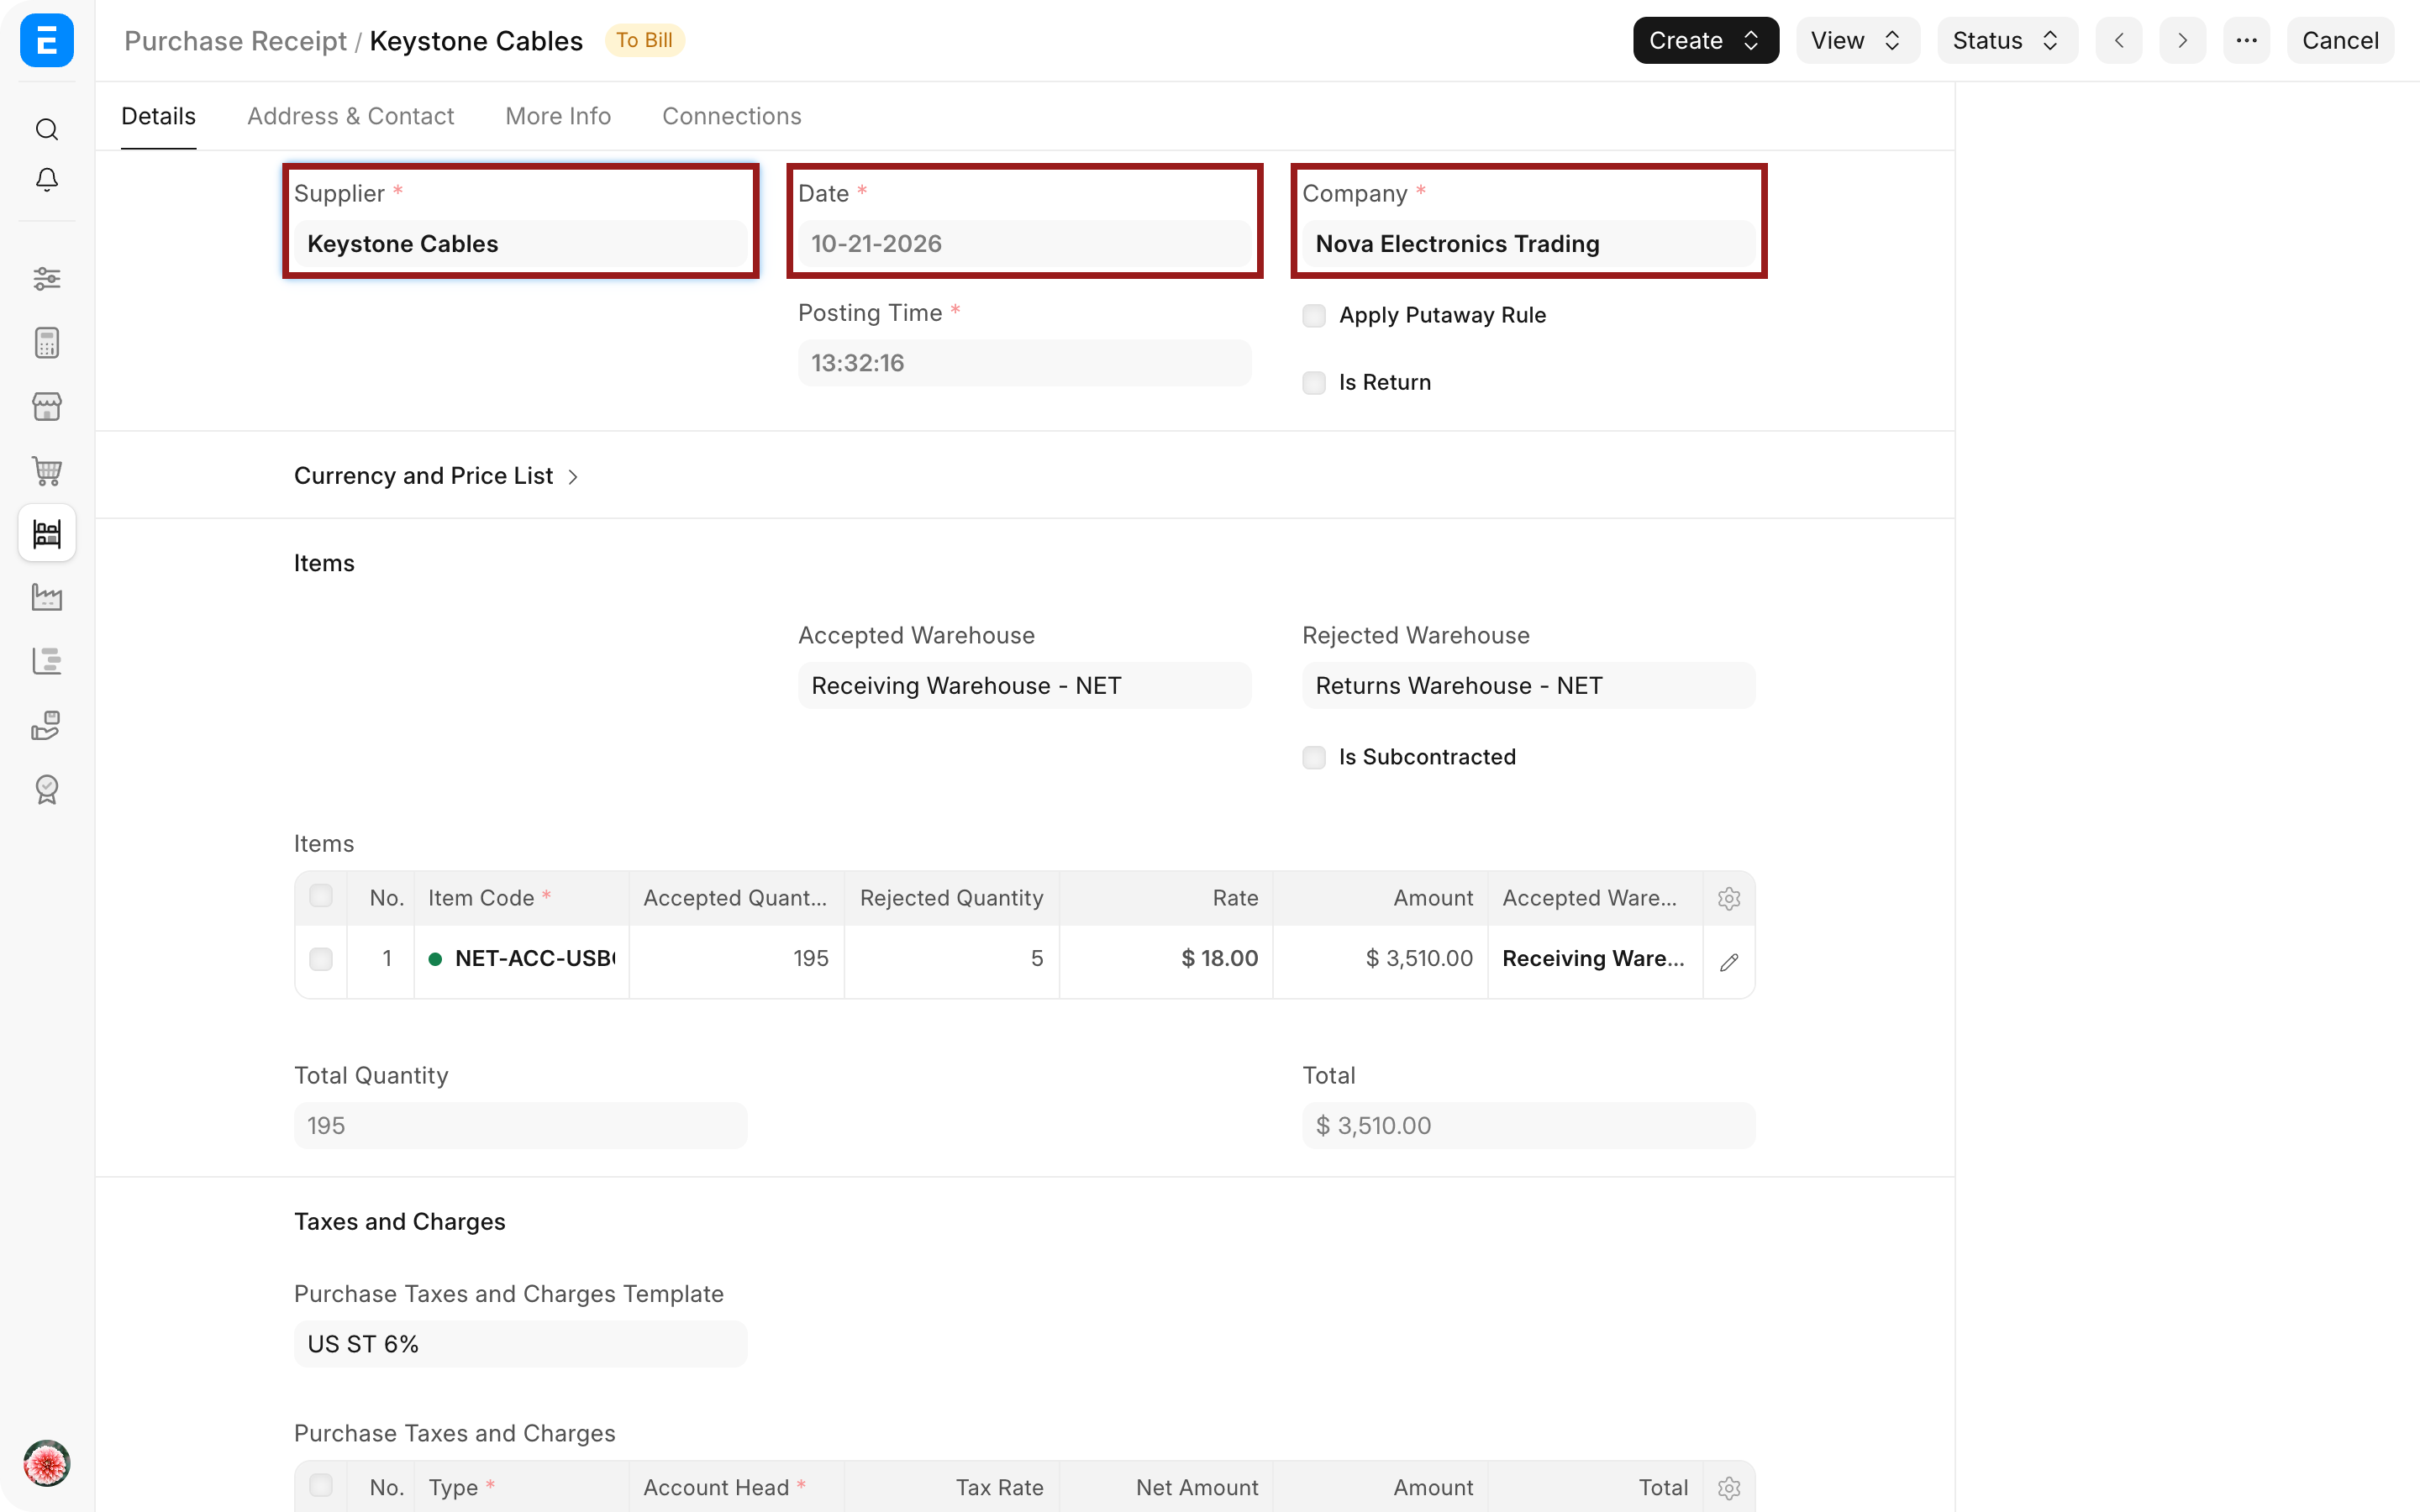Screen dimensions: 2420x1512
Task: Open Purchase Taxes table settings gear
Action: click(x=1729, y=1488)
